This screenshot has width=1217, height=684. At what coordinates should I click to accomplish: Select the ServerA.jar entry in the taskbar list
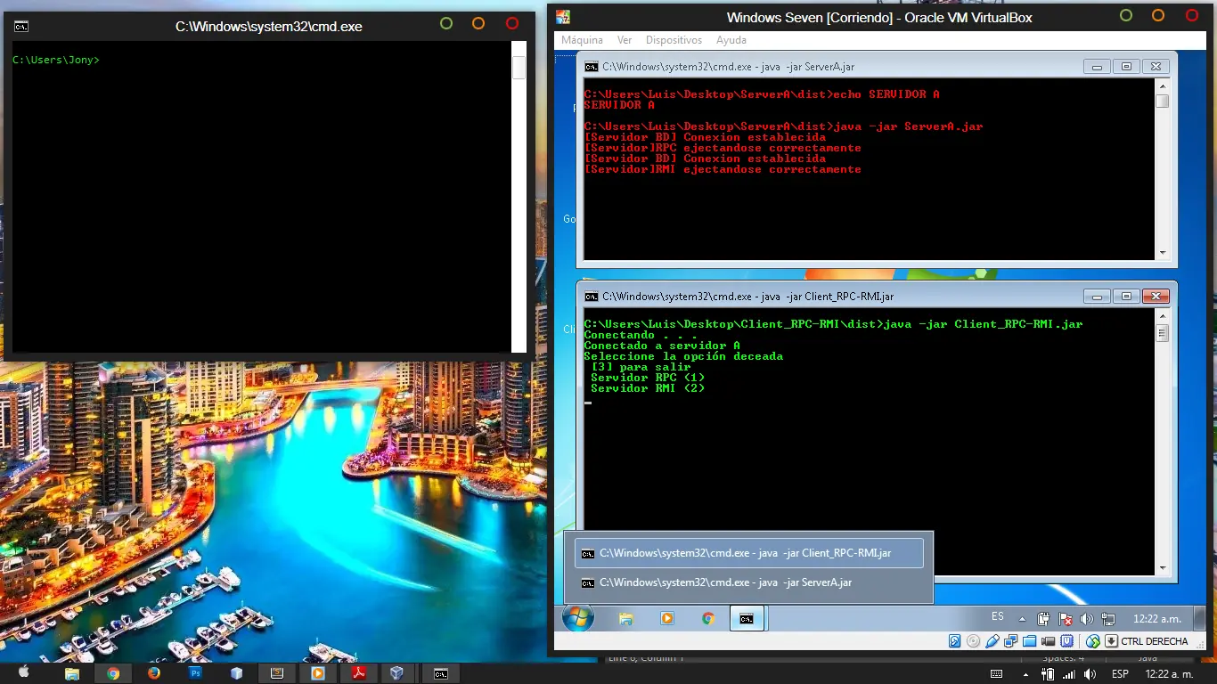(748, 582)
